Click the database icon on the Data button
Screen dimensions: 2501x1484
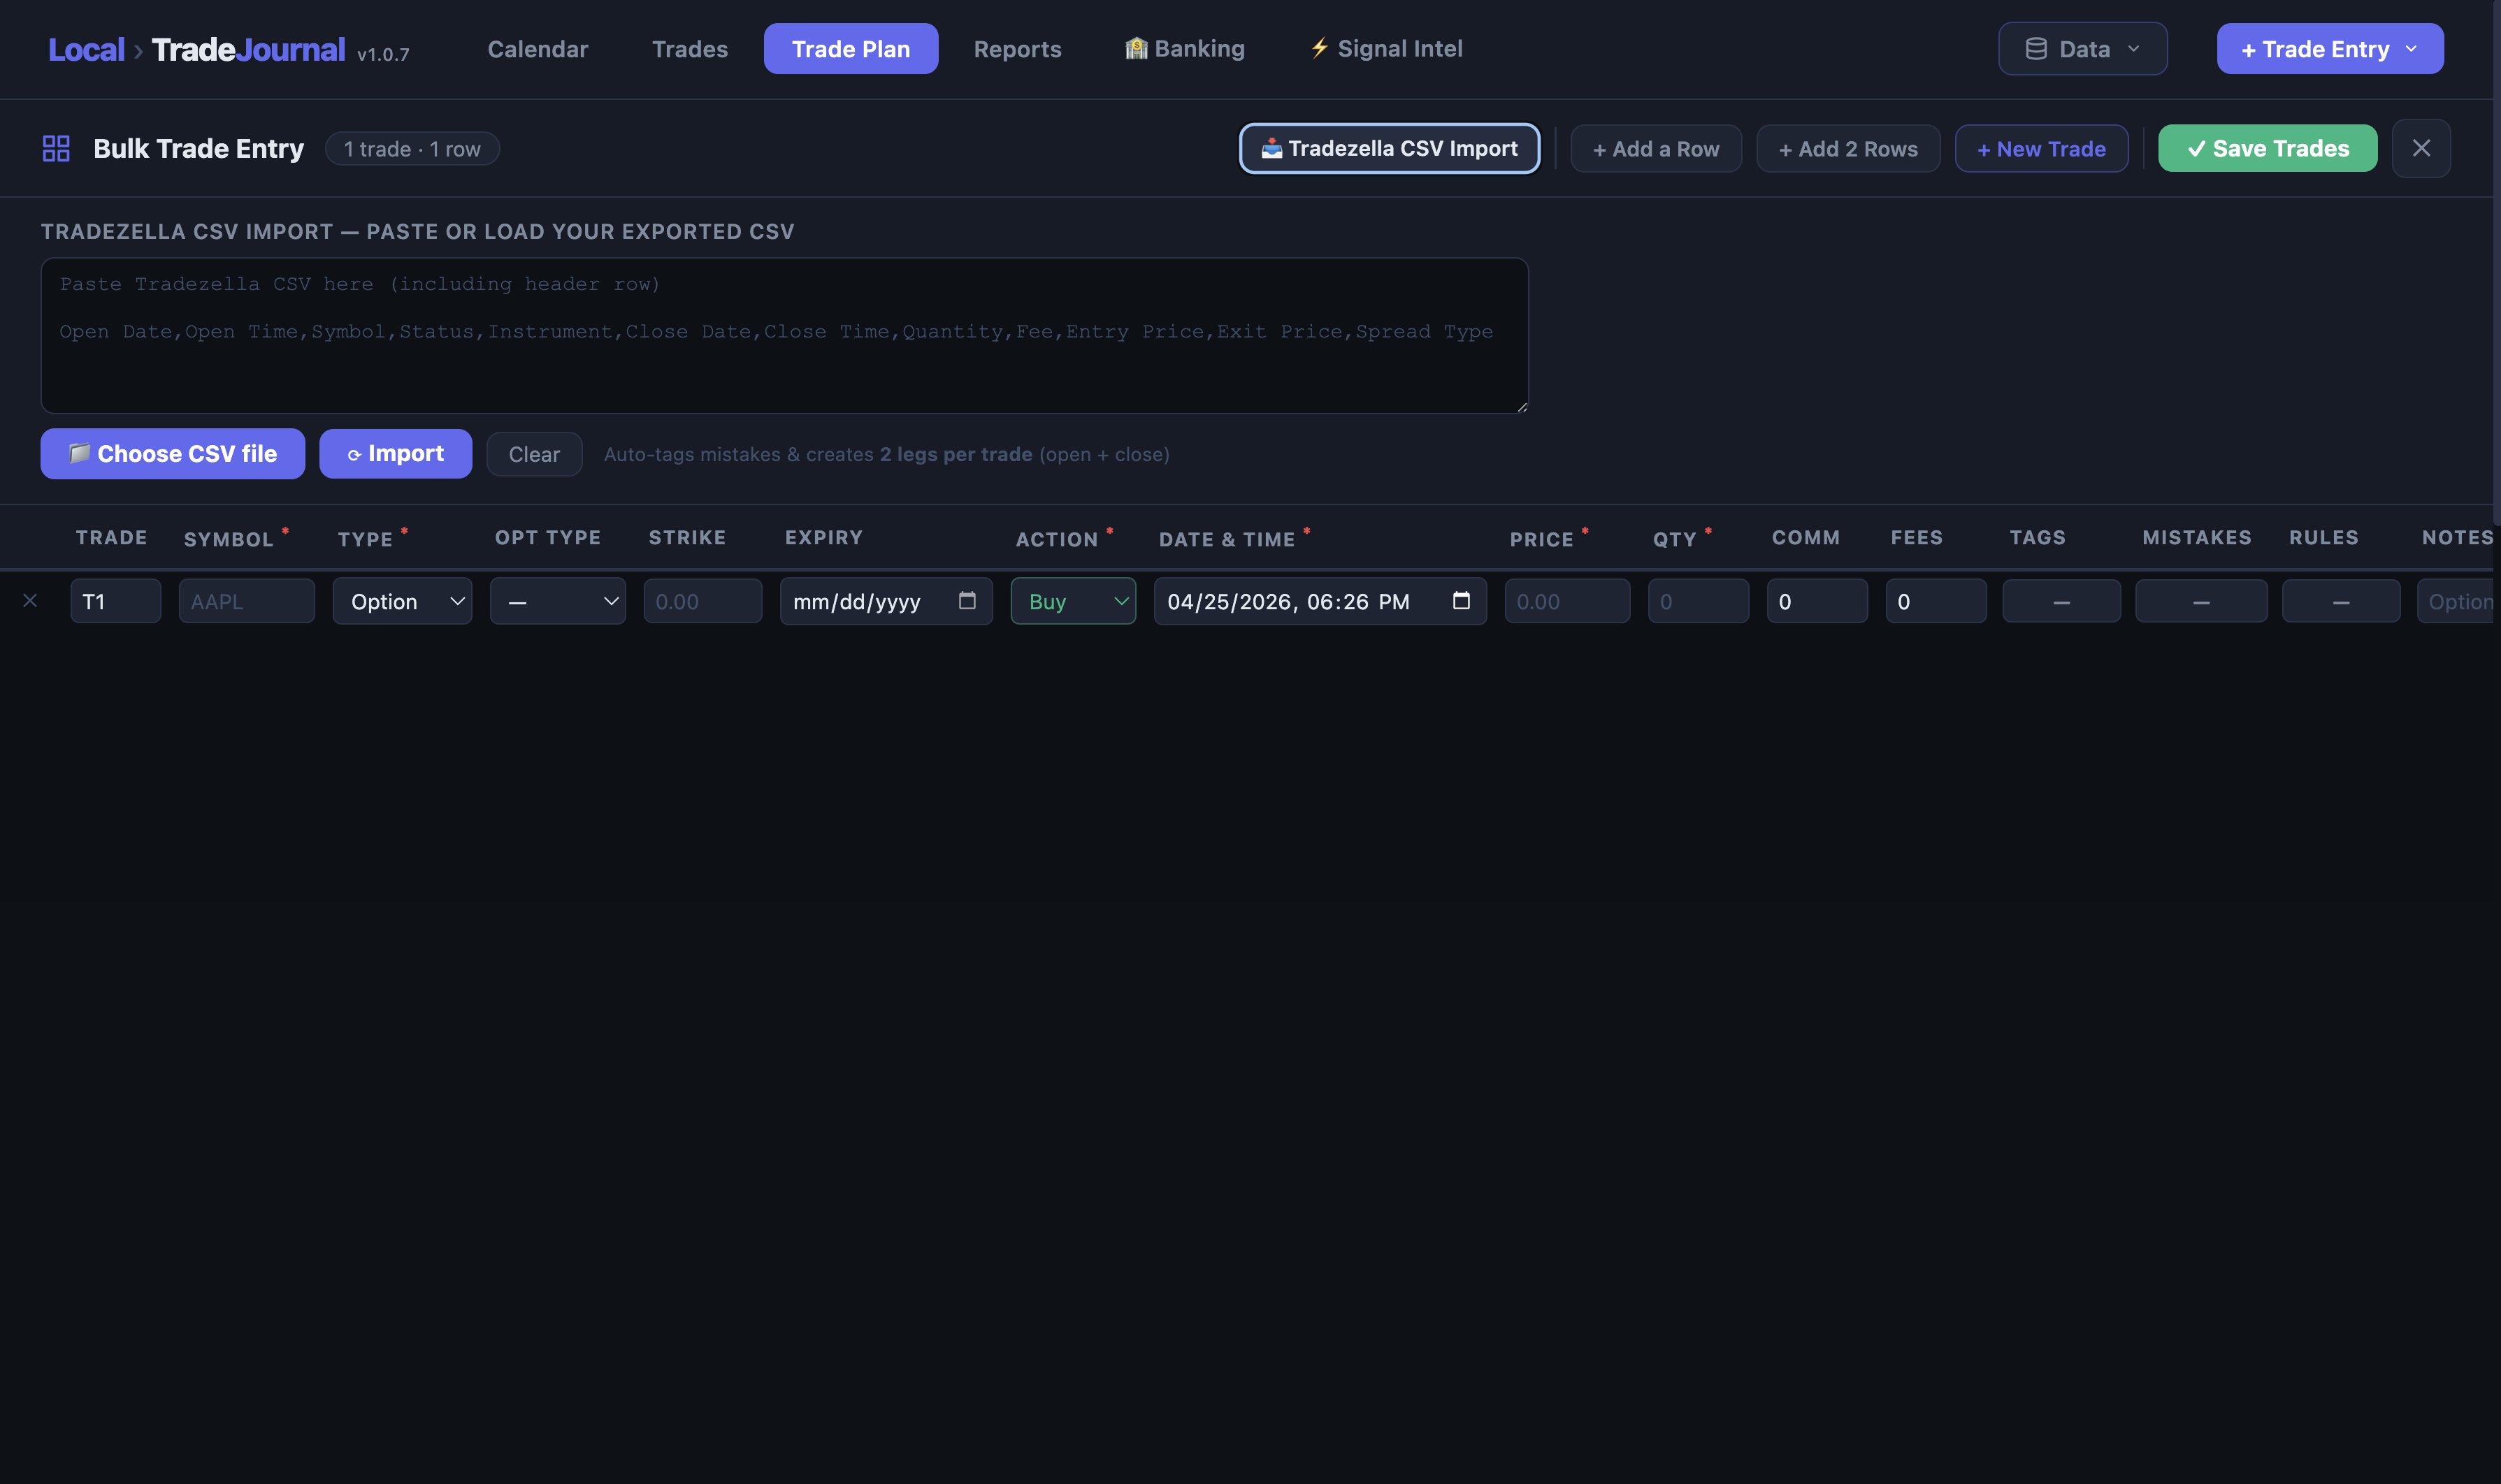point(2037,48)
